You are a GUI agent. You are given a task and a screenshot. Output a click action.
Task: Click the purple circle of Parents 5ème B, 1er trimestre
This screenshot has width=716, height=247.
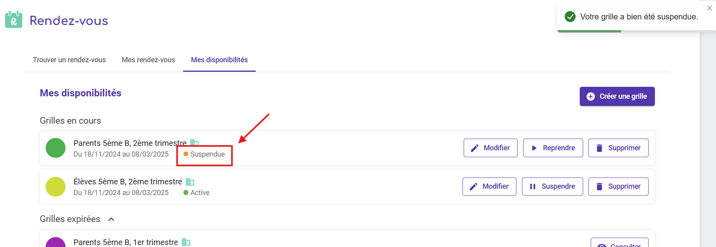[56, 243]
